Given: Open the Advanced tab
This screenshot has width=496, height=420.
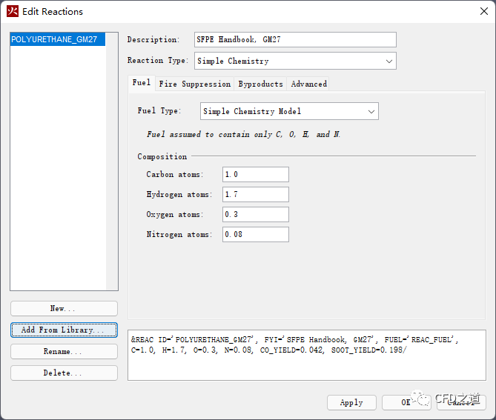Looking at the screenshot, I should pyautogui.click(x=308, y=84).
